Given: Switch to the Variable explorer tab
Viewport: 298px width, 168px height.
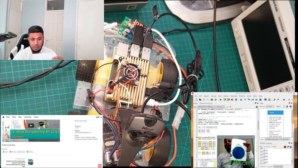Looking at the screenshot, I should point(271,139).
